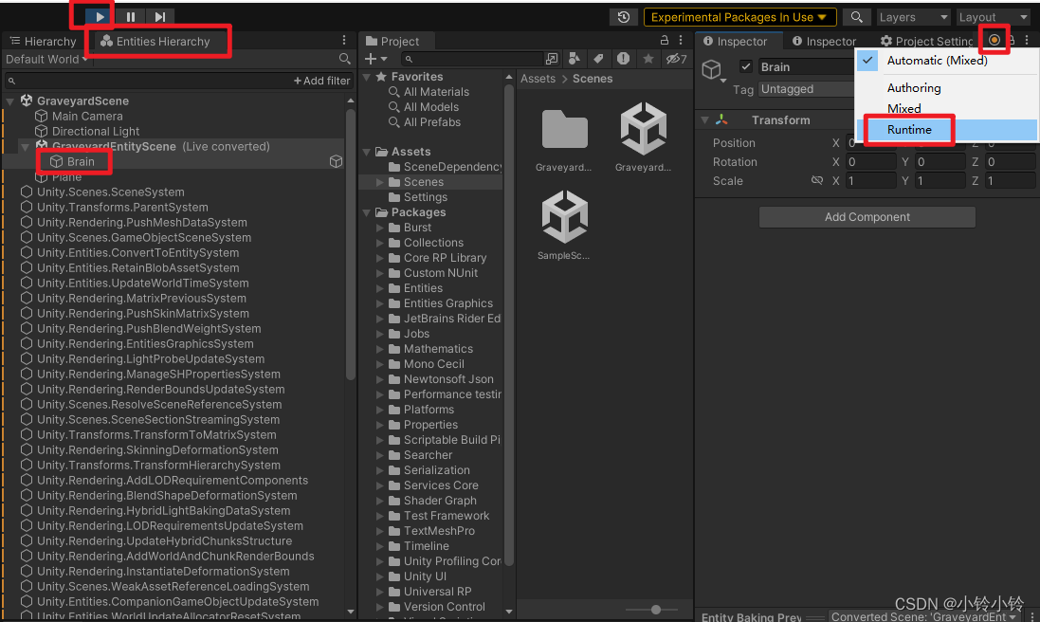The image size is (1040, 622).
Task: Open the Undo History icon
Action: tap(624, 17)
